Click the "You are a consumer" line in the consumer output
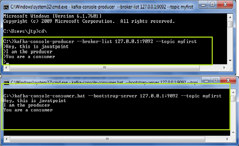 pos(28,110)
